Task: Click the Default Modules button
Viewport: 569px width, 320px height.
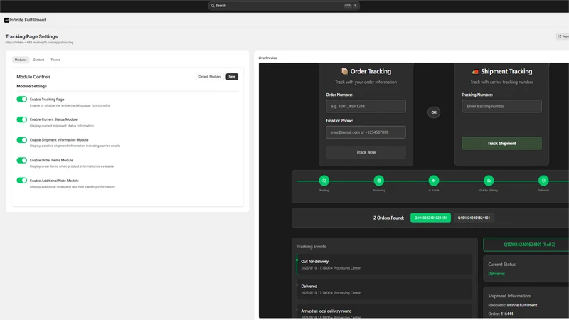Action: point(210,77)
